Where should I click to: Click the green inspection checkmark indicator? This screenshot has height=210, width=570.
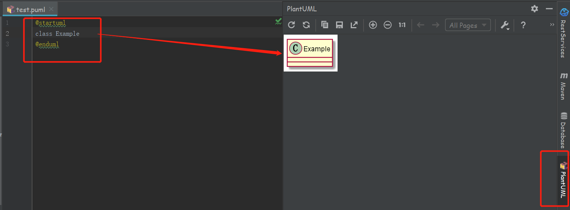(278, 21)
